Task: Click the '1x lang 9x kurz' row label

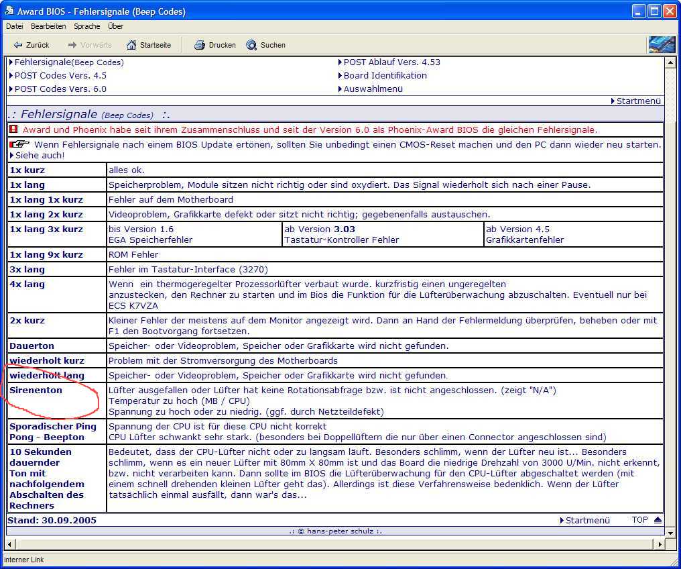Action: click(46, 255)
